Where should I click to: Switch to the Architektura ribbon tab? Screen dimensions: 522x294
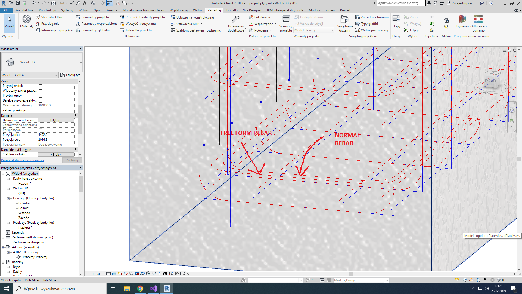pyautogui.click(x=24, y=10)
